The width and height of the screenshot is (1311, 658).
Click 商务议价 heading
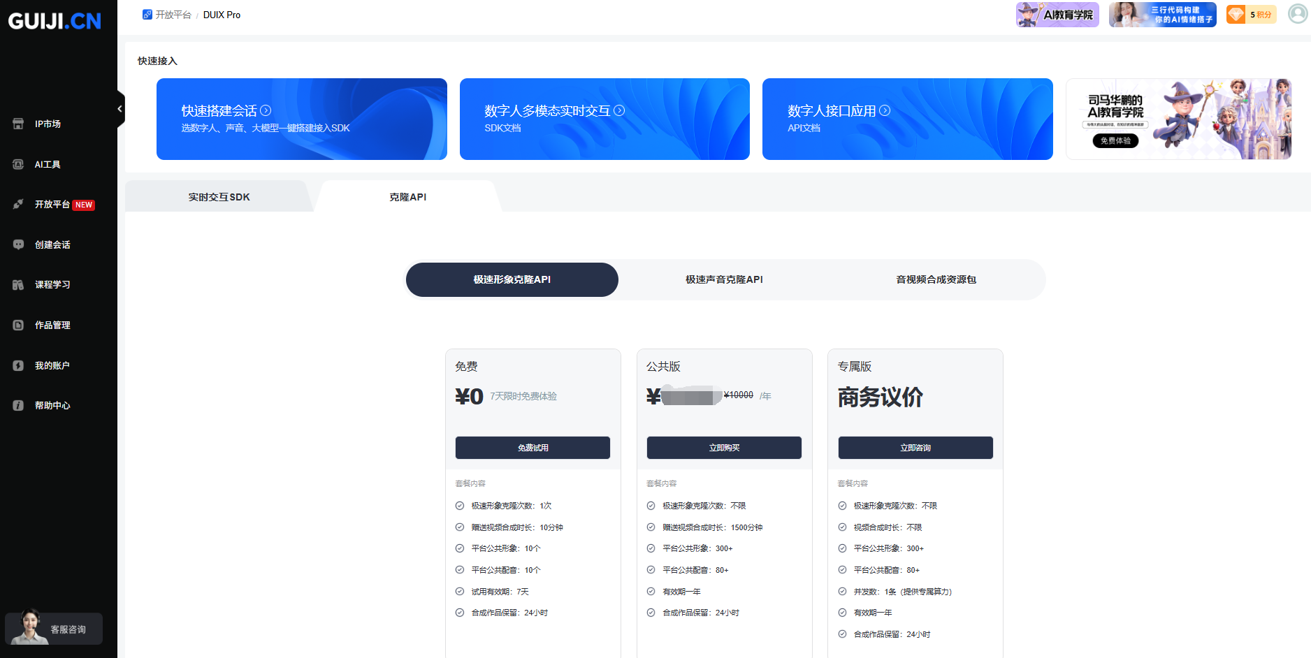881,397
